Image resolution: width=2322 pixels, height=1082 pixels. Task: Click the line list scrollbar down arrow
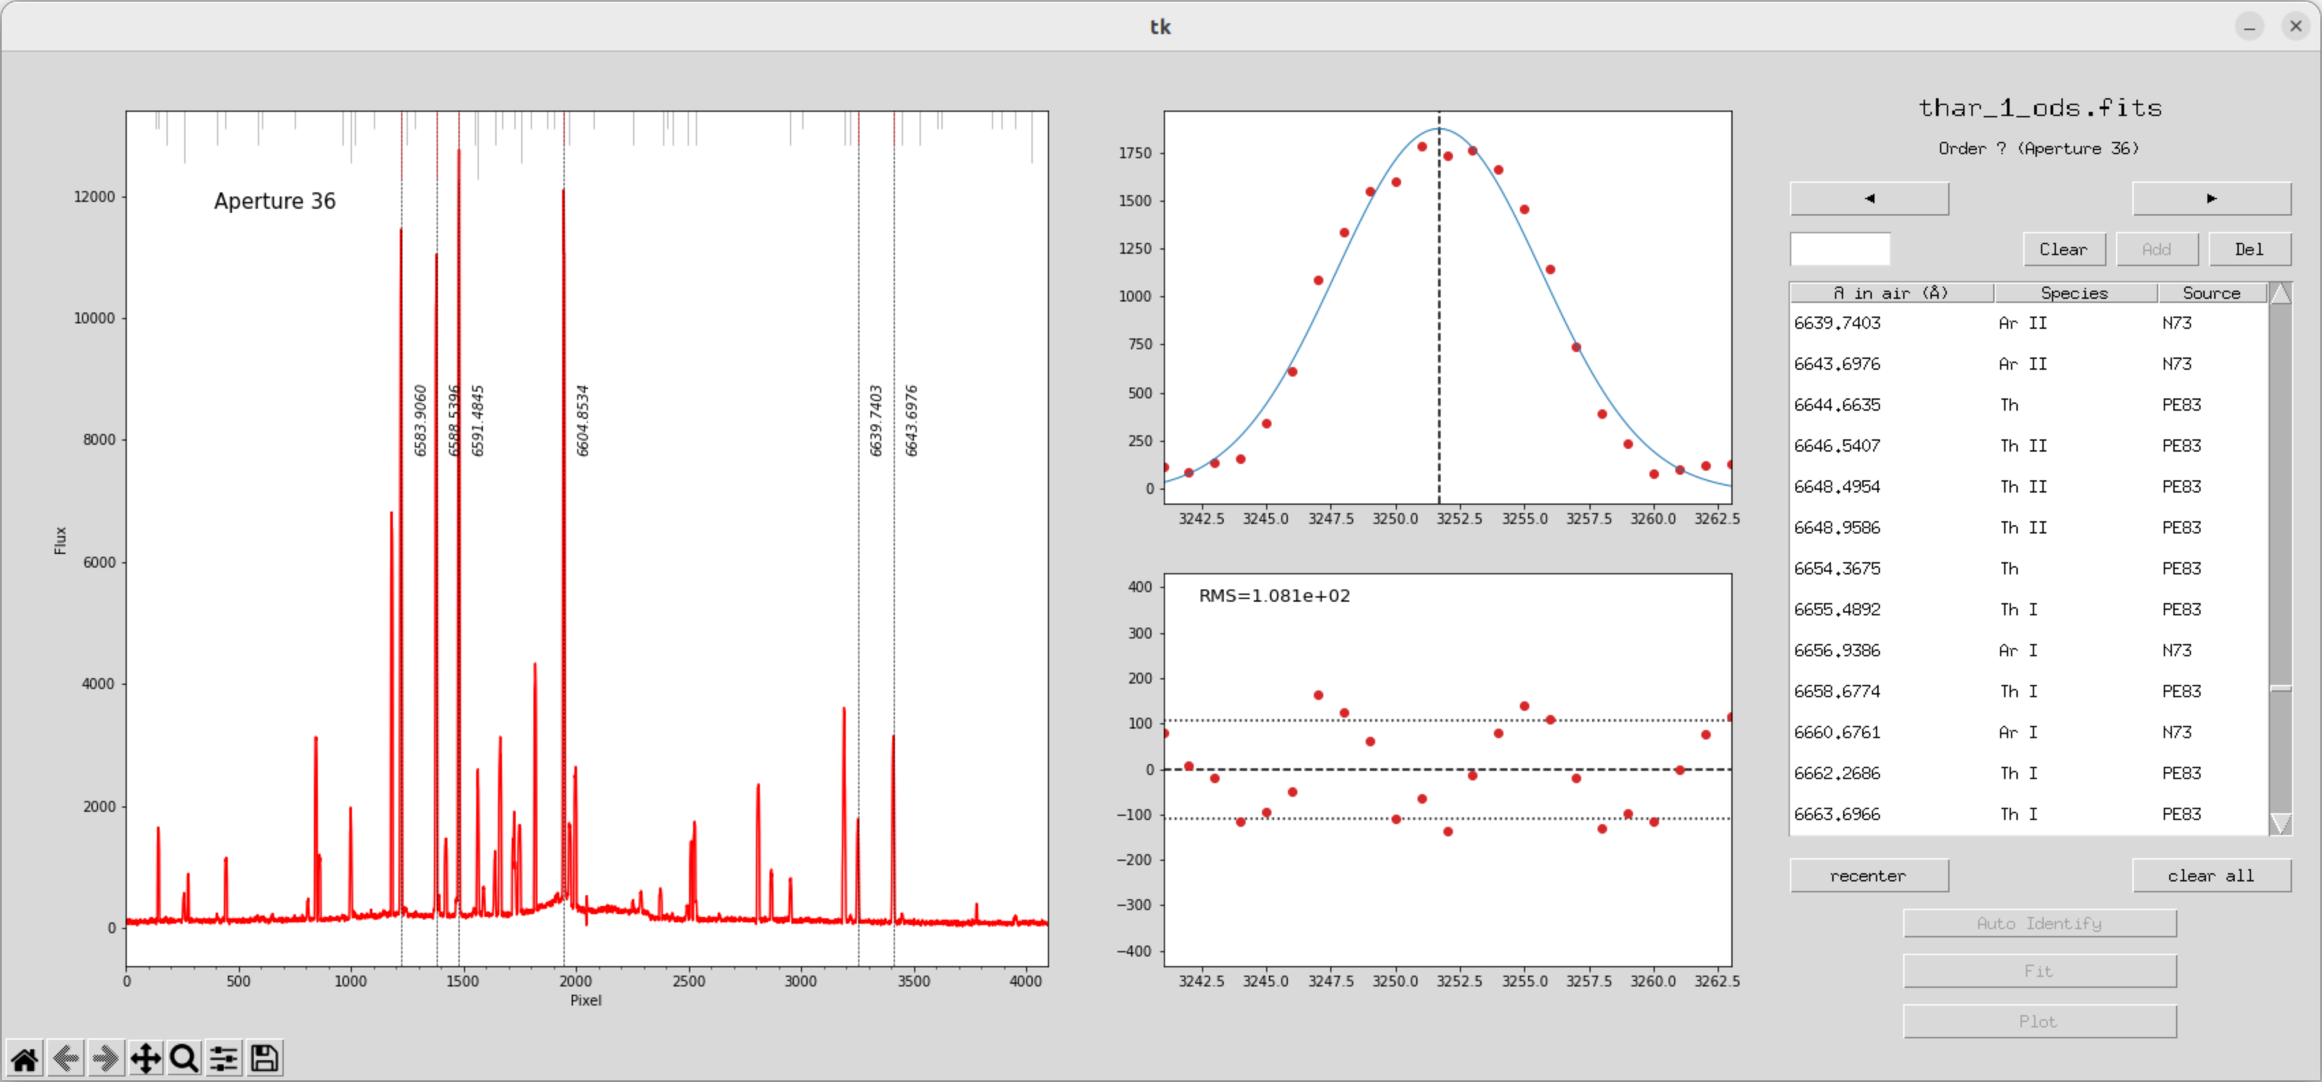(2280, 822)
